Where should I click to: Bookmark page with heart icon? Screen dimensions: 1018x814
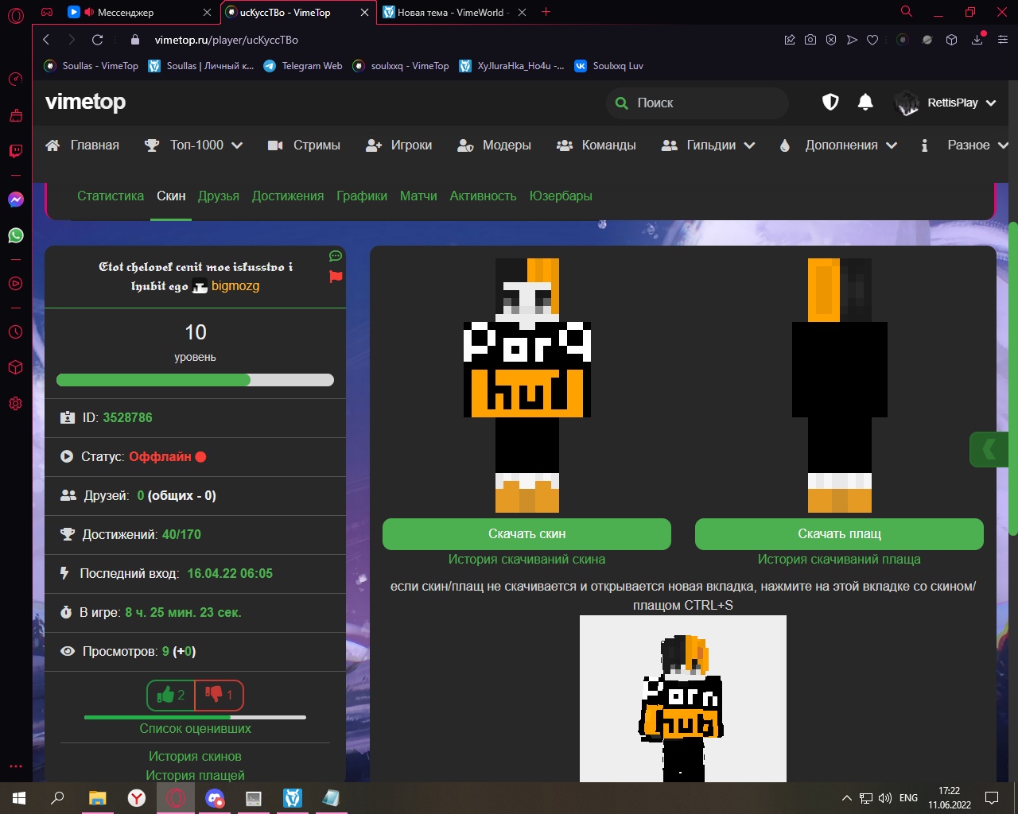(x=872, y=40)
